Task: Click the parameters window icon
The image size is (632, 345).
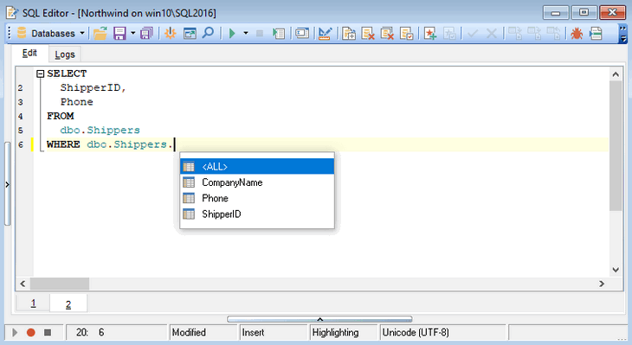Action: tap(302, 33)
